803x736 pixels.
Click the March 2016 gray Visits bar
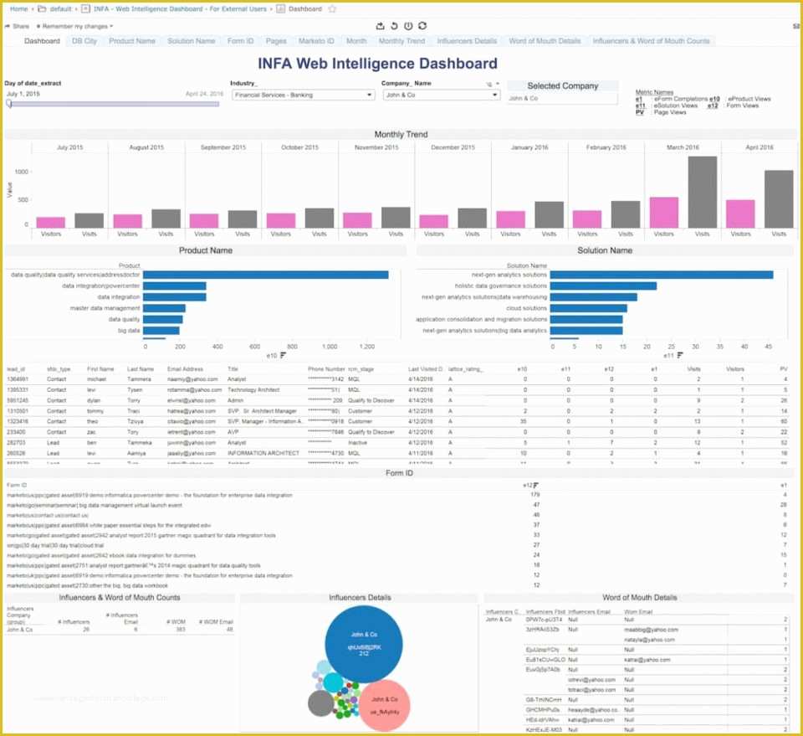coord(702,193)
